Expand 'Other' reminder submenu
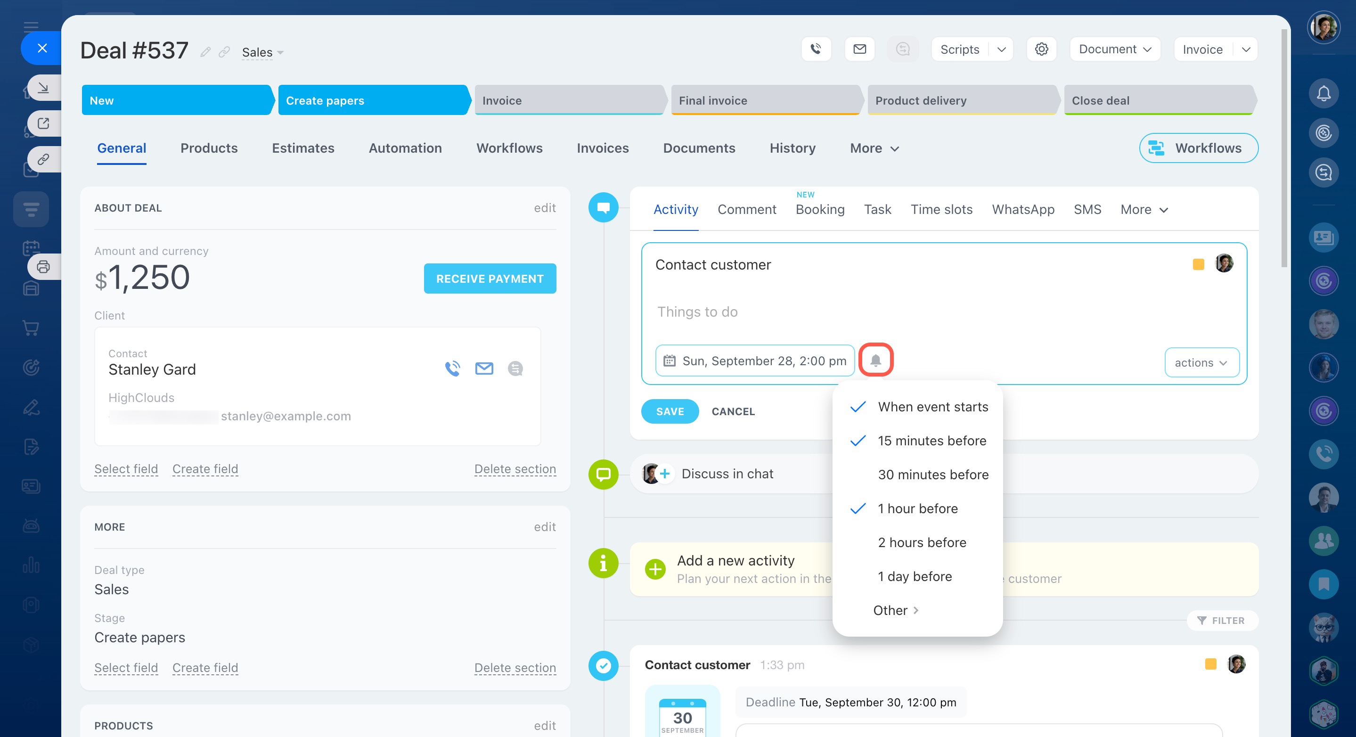This screenshot has height=737, width=1356. [895, 610]
